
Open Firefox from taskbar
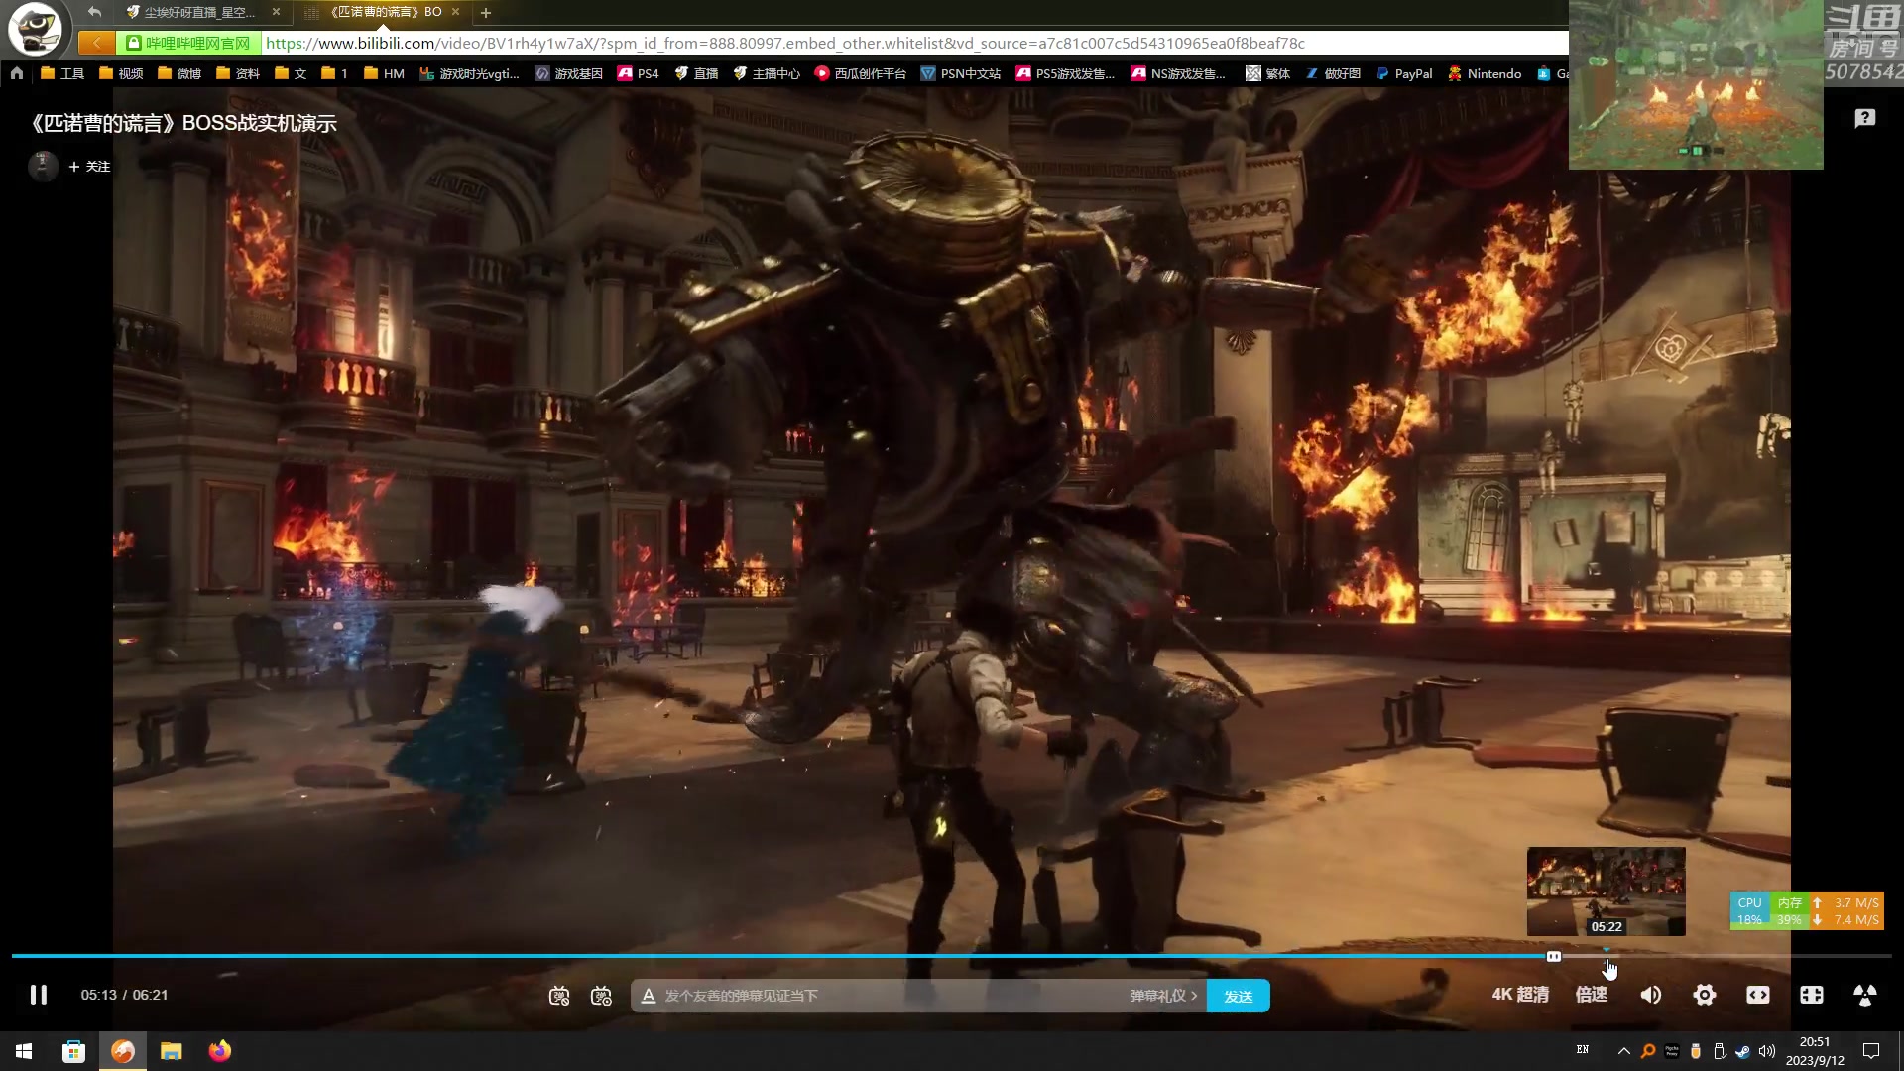pos(220,1051)
